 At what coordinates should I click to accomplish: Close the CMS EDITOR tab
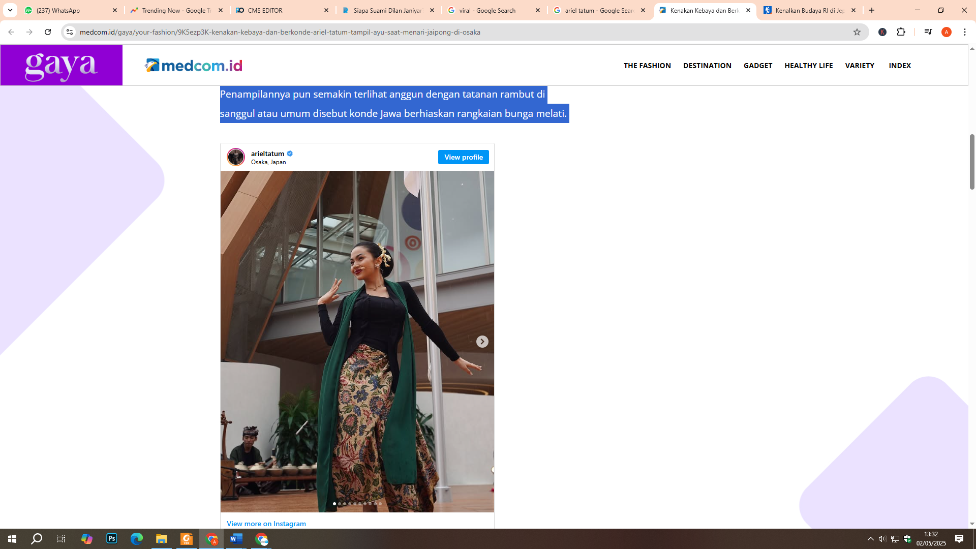[326, 10]
